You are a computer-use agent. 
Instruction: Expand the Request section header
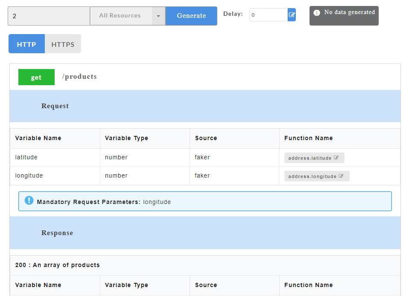205,106
